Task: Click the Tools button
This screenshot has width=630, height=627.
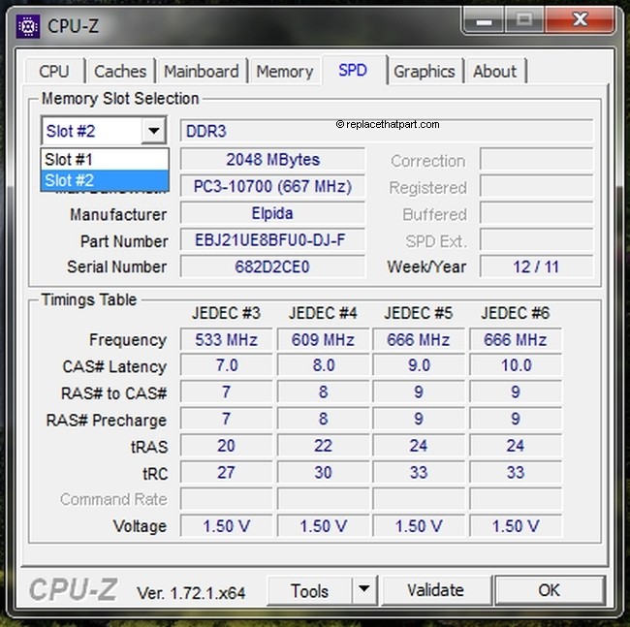Action: (309, 590)
